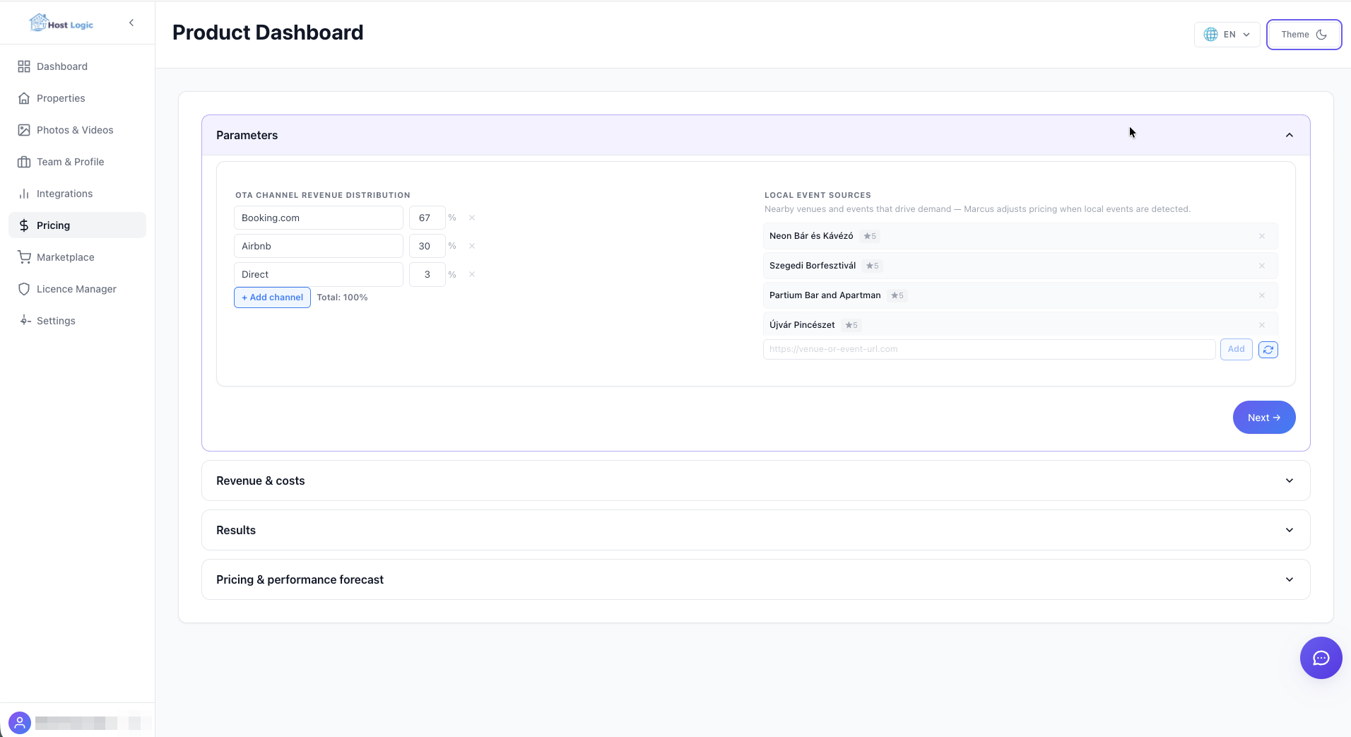Select the Pricing menu item
This screenshot has height=737, width=1351.
click(77, 225)
